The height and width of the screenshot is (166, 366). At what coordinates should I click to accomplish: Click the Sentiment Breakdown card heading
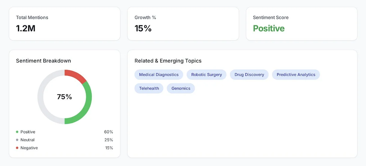43,61
